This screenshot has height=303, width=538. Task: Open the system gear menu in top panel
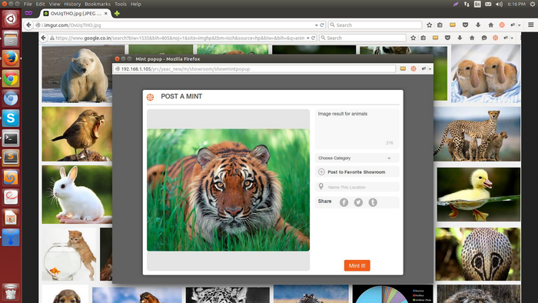(532, 4)
